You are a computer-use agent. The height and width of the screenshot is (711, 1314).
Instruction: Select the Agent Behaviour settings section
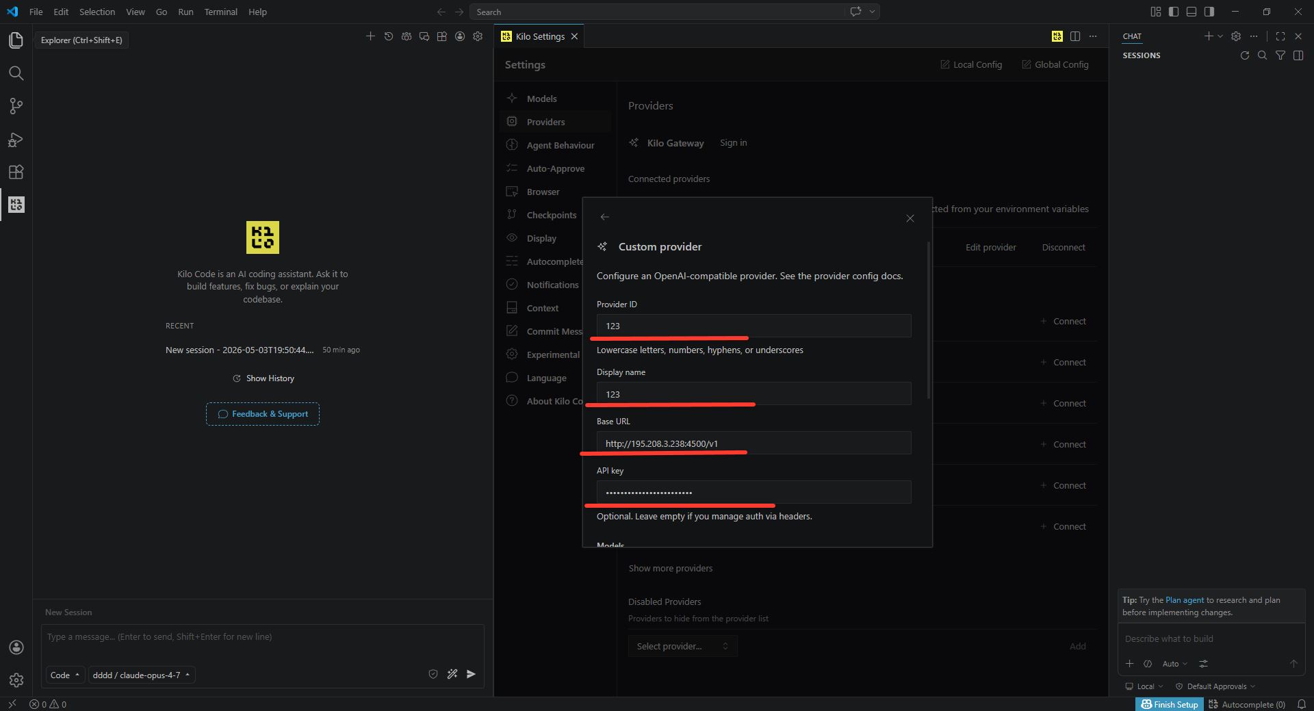555,145
